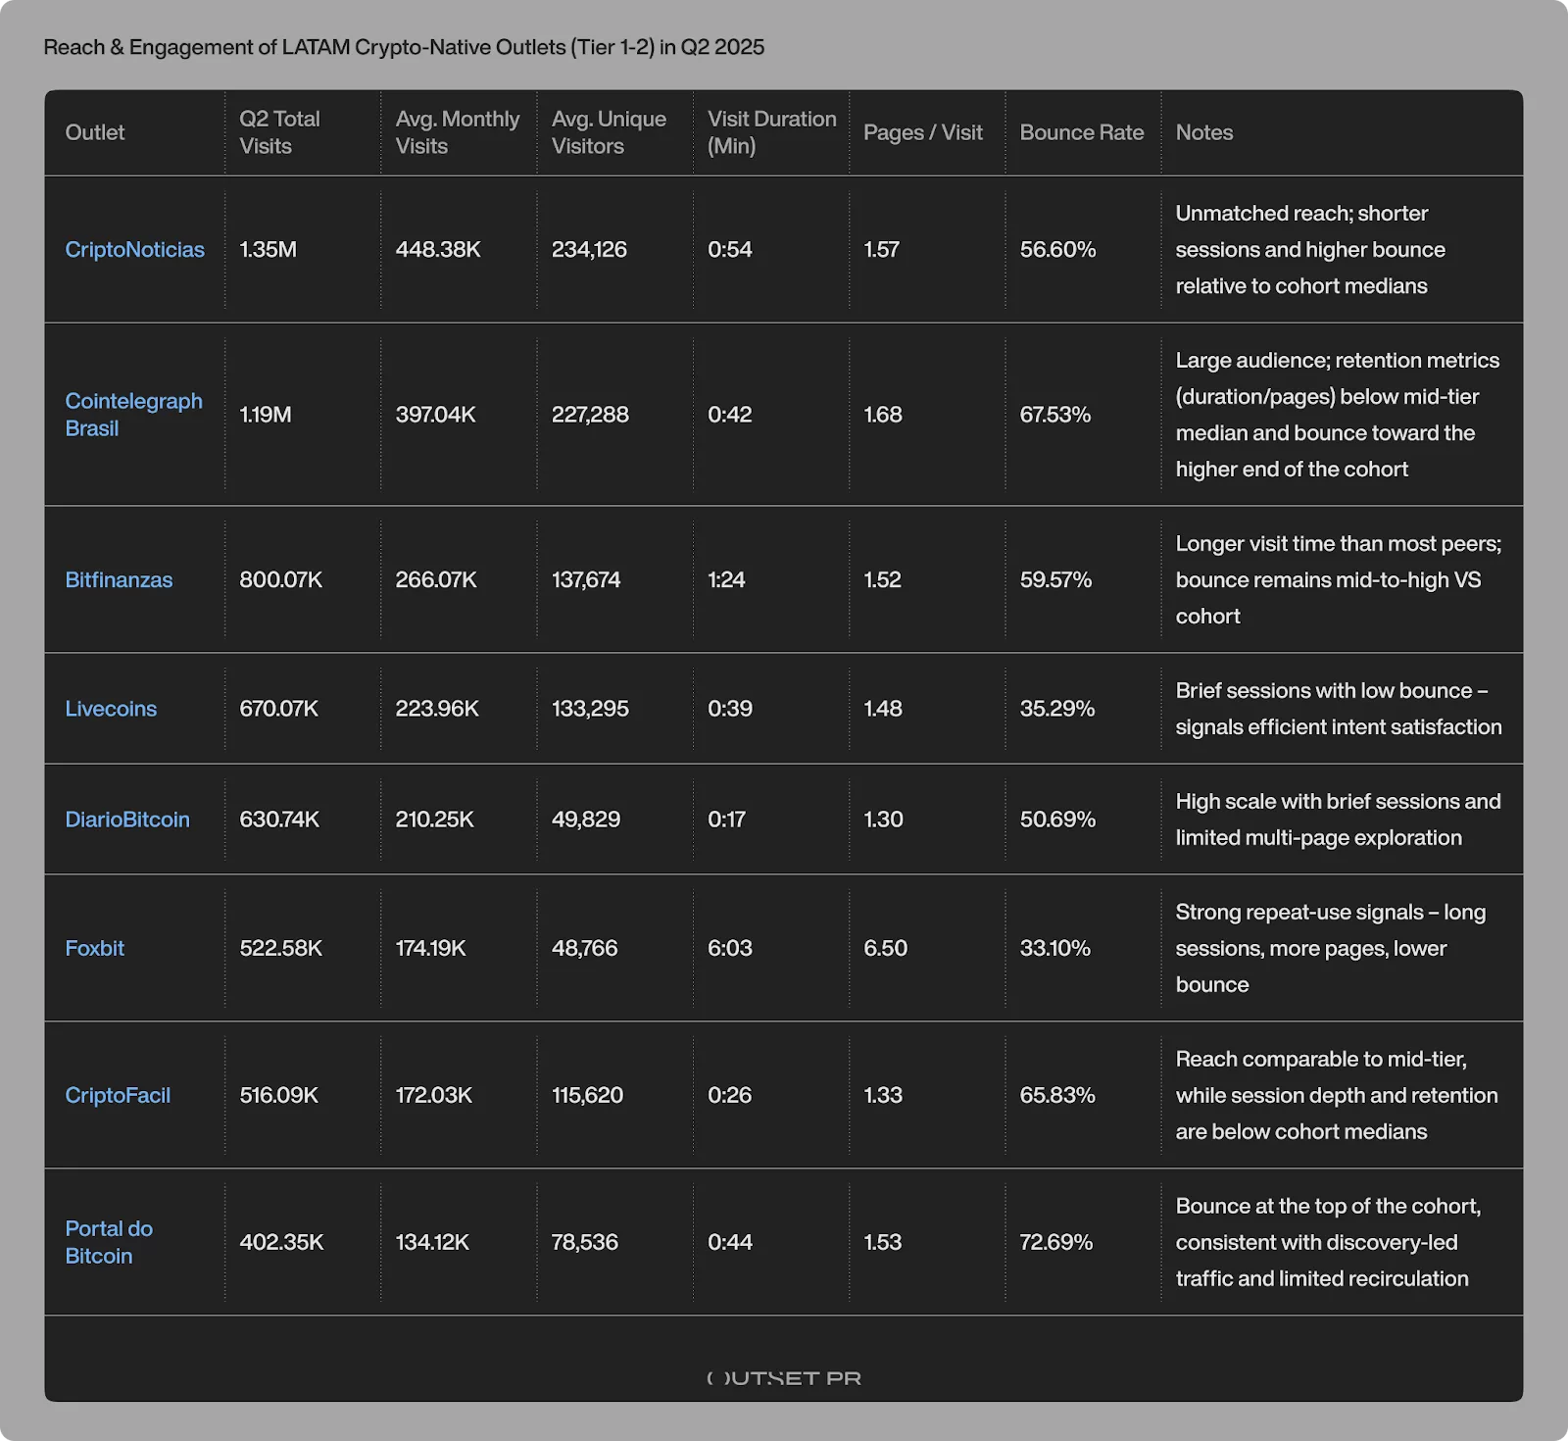This screenshot has height=1441, width=1568.
Task: Click the Avg. Monthly Visits header
Action: coord(457,132)
